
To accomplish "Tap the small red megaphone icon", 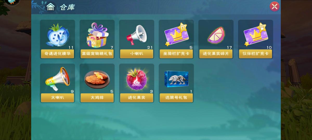I will [x=136, y=35].
